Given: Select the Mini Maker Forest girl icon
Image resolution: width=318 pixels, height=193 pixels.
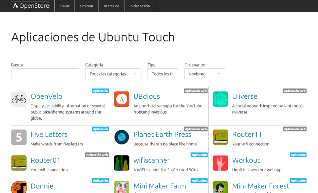Looking at the screenshot, I should [x=220, y=187].
